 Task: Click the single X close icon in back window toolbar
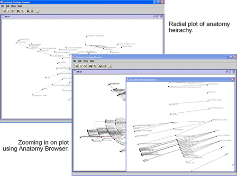coord(9,11)
